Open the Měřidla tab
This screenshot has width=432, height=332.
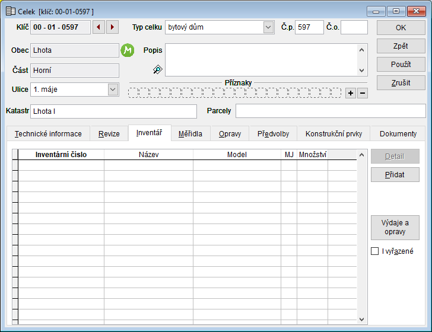190,134
